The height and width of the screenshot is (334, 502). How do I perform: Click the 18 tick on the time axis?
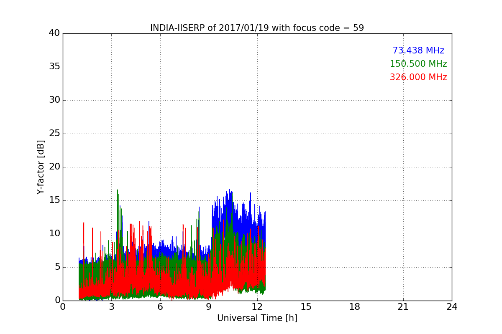(355, 307)
